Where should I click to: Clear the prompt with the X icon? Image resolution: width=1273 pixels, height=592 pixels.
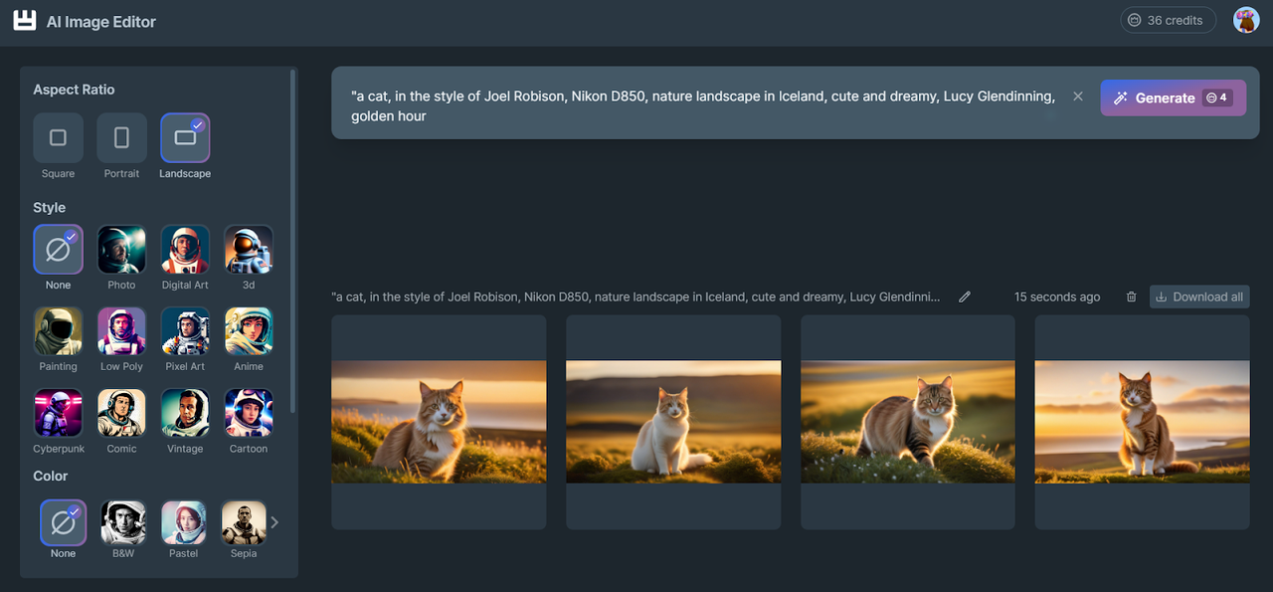click(x=1078, y=97)
